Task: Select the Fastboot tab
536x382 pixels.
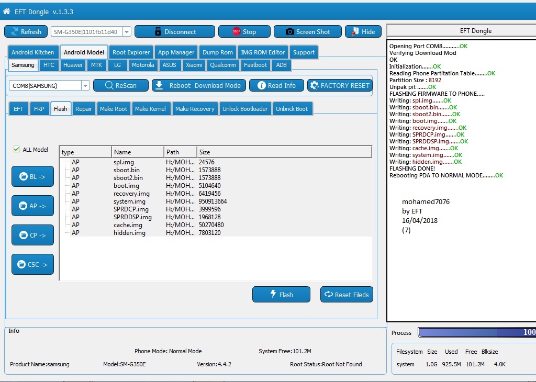Action: tap(255, 65)
